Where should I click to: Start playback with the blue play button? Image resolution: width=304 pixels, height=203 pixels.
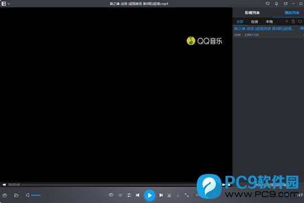pyautogui.click(x=149, y=195)
